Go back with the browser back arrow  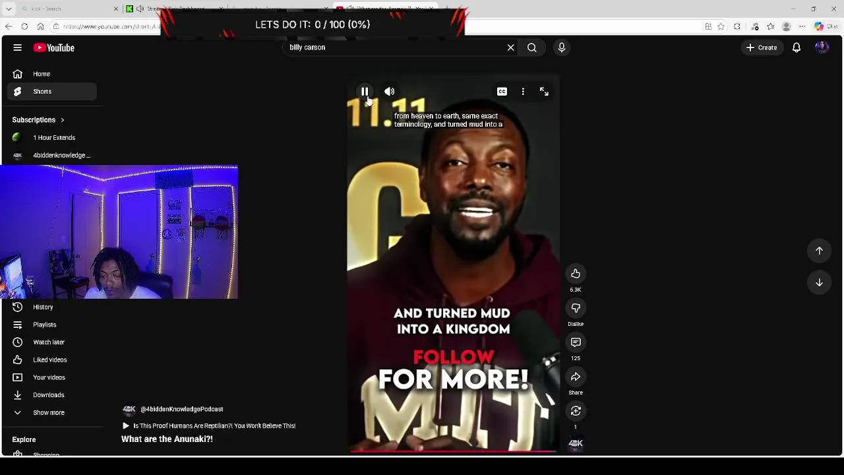point(9,26)
